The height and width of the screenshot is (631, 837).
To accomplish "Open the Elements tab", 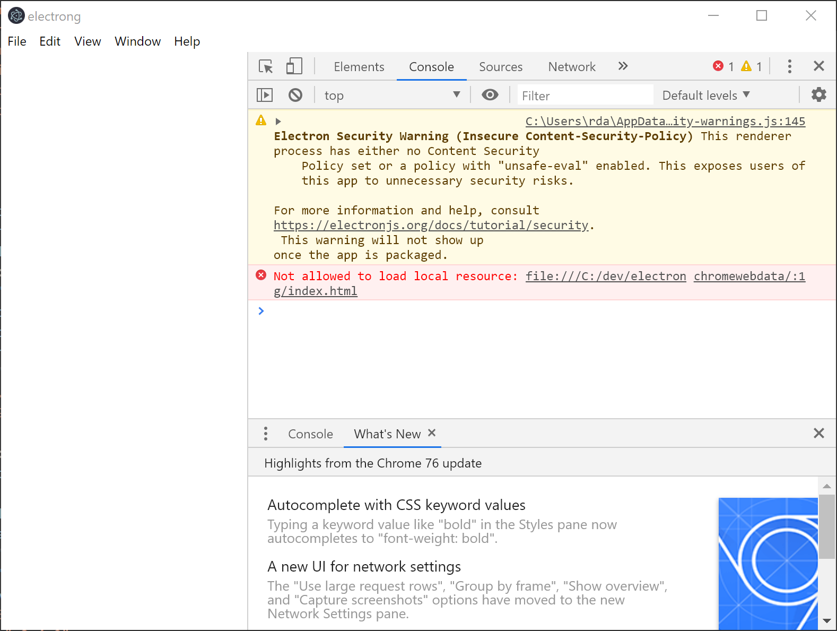I will [x=359, y=67].
